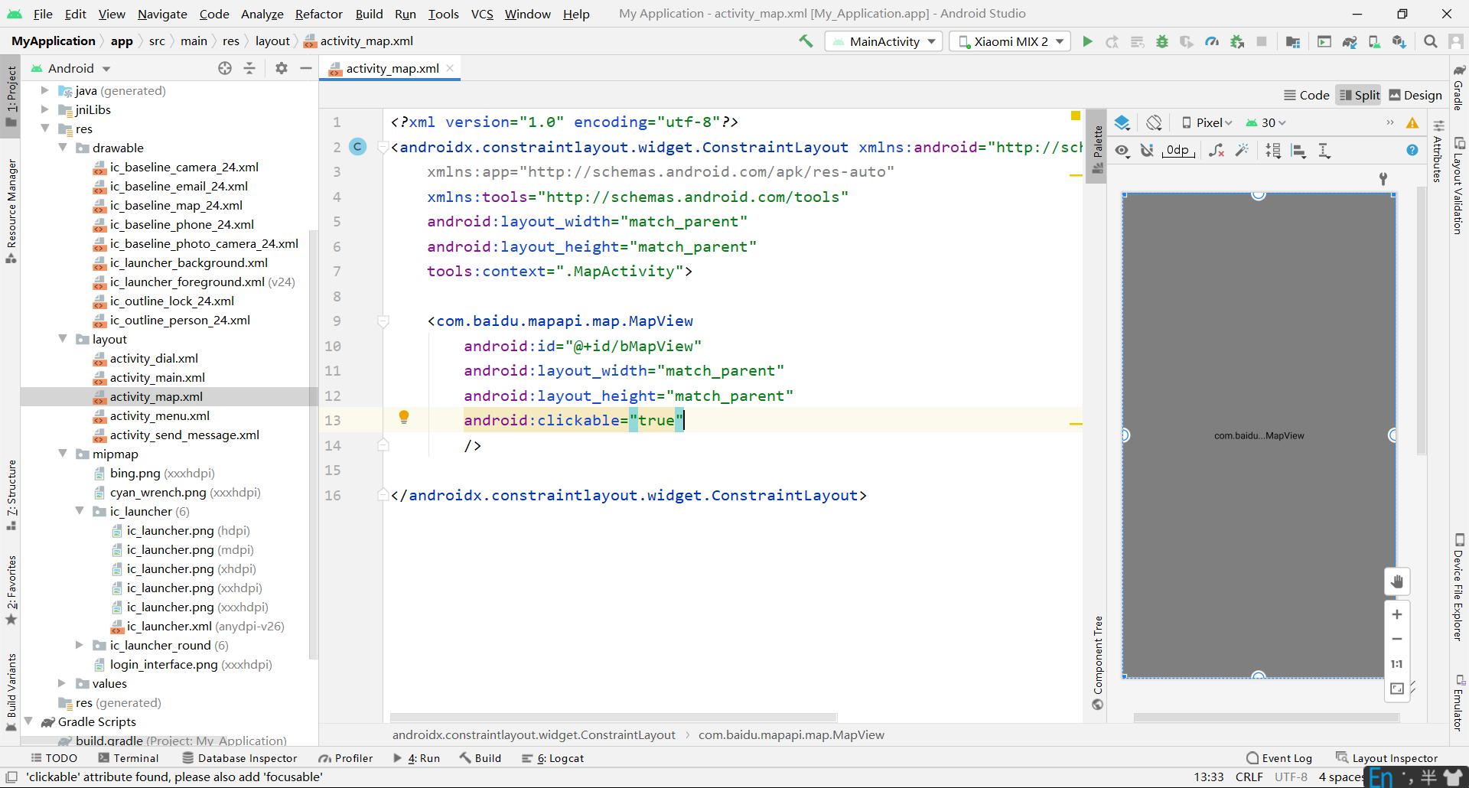The height and width of the screenshot is (788, 1469).
Task: Run the app with the green play icon
Action: pyautogui.click(x=1088, y=41)
